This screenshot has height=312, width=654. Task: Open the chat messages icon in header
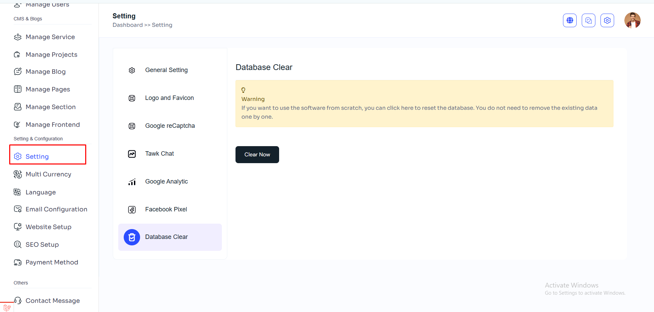(x=588, y=20)
